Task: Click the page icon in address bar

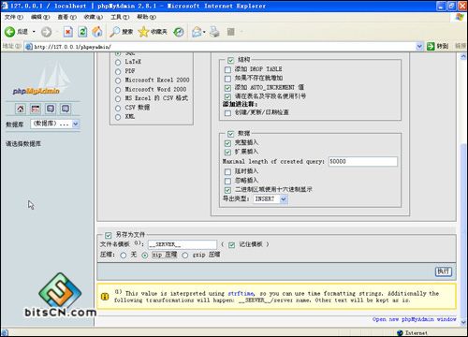Action: [x=29, y=47]
